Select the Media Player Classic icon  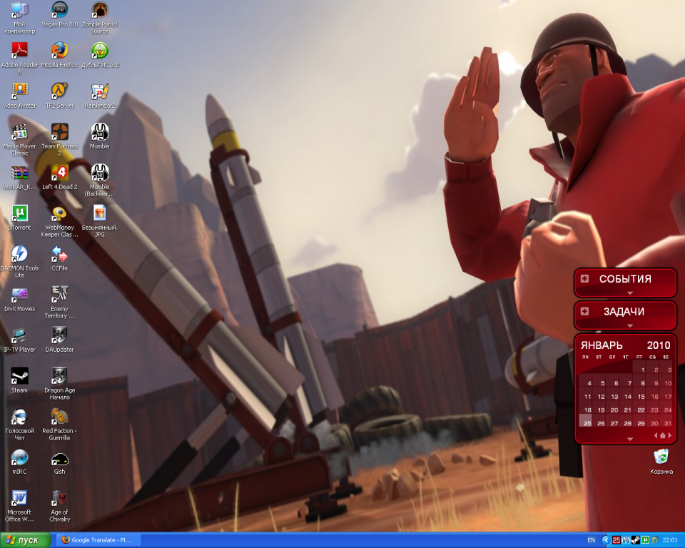click(x=19, y=139)
